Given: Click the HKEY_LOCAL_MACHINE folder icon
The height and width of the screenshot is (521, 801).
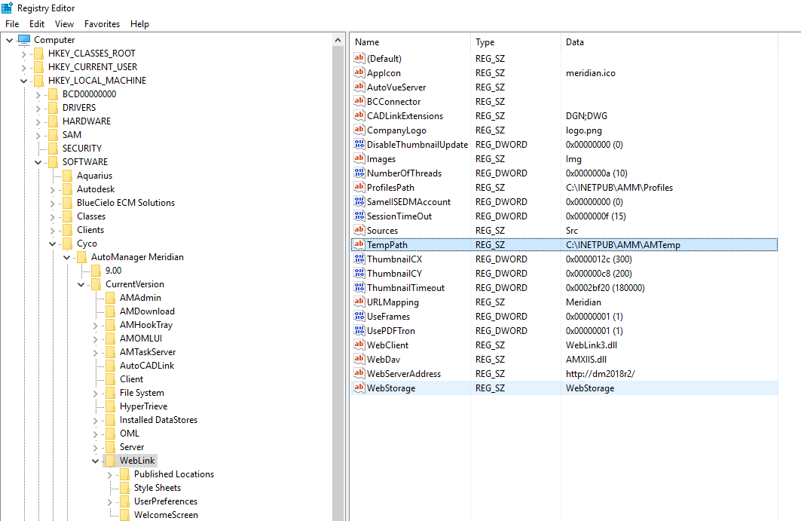Looking at the screenshot, I should 38,80.
